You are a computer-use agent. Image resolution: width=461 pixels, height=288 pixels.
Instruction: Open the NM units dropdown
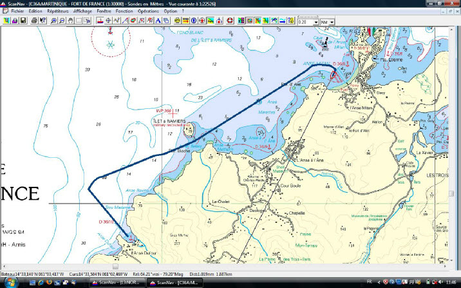point(332,22)
